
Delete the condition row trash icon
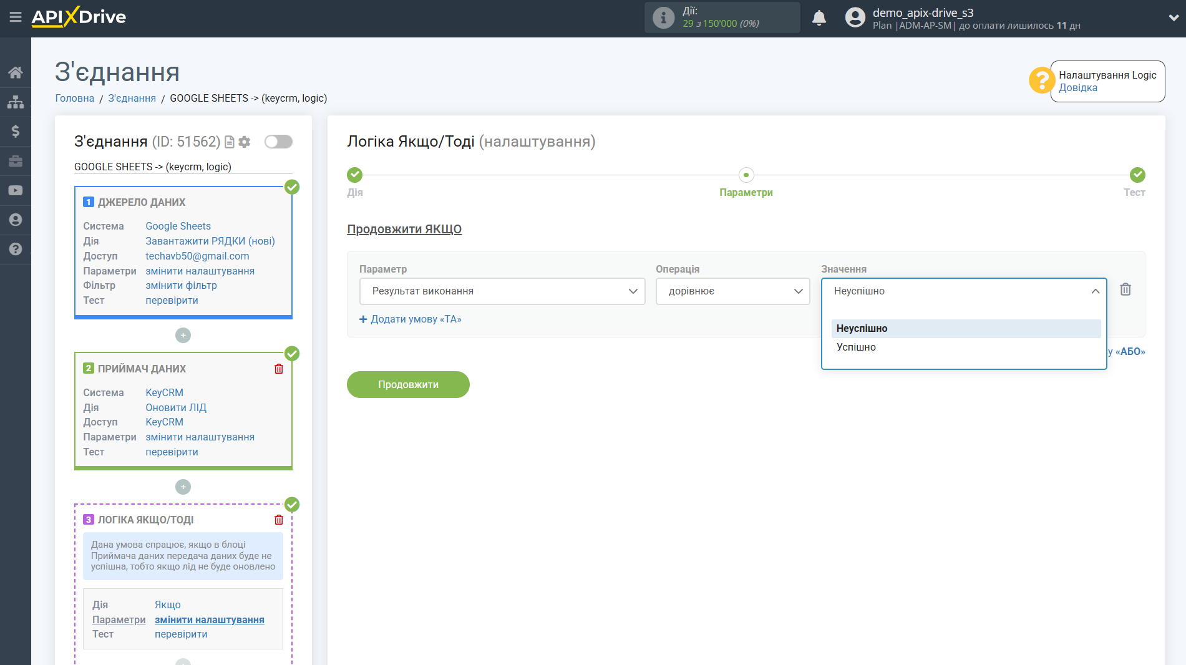pyautogui.click(x=1125, y=289)
